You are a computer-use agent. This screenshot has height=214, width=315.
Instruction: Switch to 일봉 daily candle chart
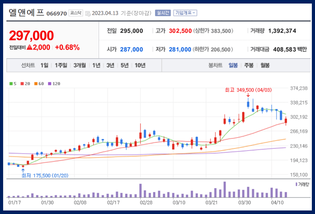tap(233, 65)
